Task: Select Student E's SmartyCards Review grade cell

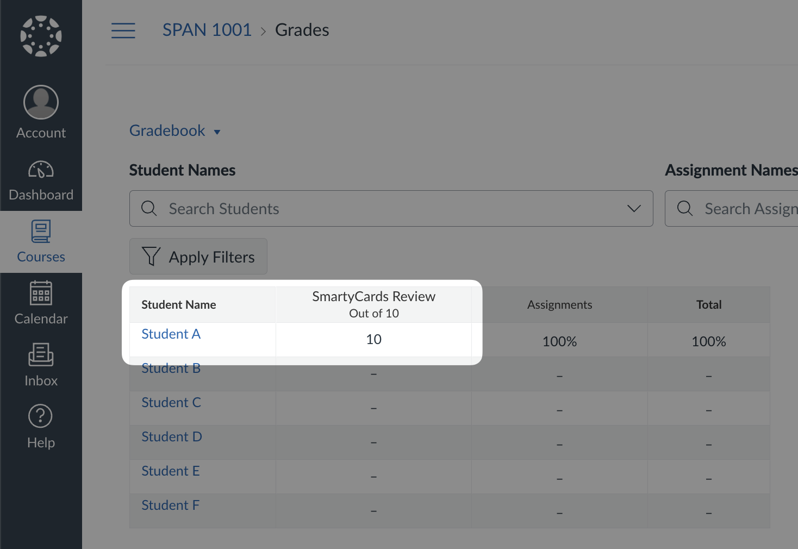Action: pos(373,477)
